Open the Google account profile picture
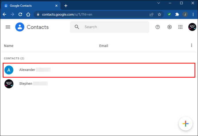 [192, 27]
